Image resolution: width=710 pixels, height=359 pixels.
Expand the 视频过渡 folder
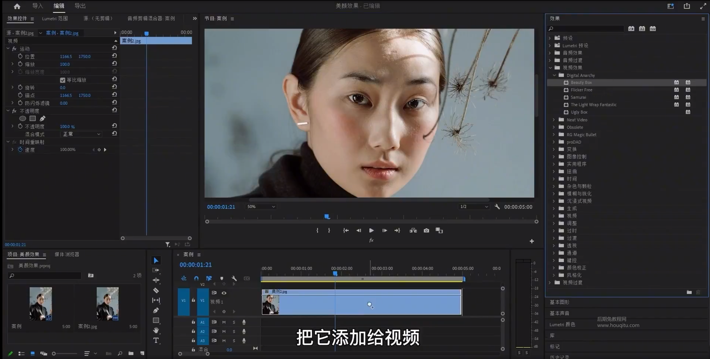550,283
